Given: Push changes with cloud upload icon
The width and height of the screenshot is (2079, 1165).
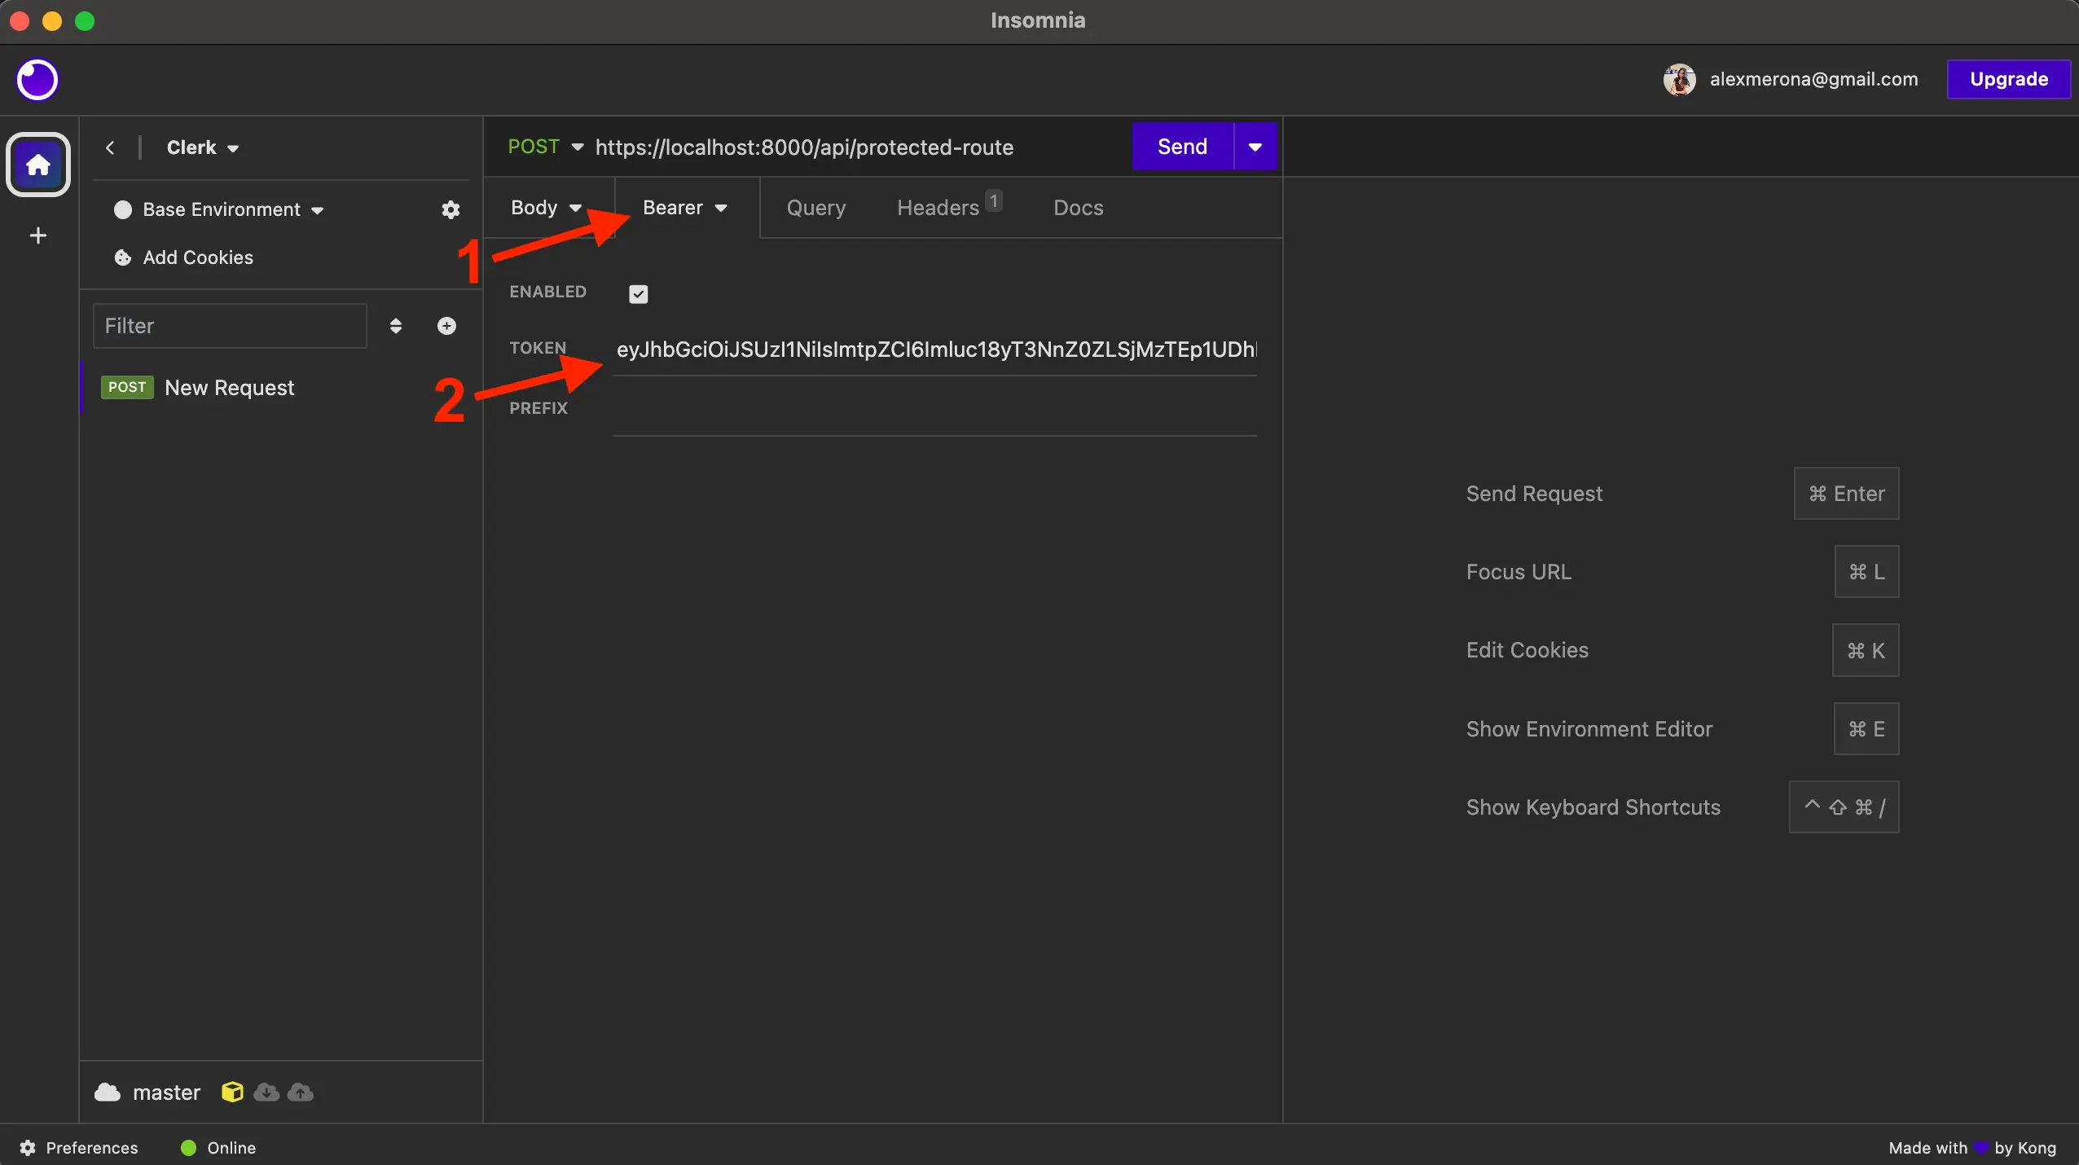Looking at the screenshot, I should point(299,1093).
